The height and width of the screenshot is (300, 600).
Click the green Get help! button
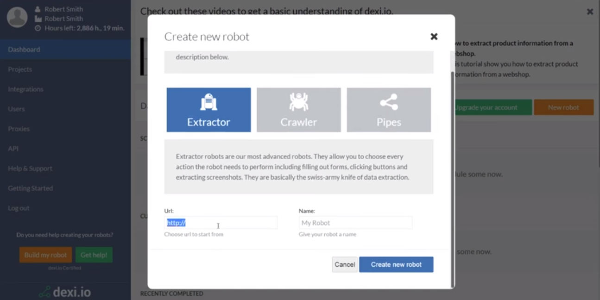coord(94,255)
